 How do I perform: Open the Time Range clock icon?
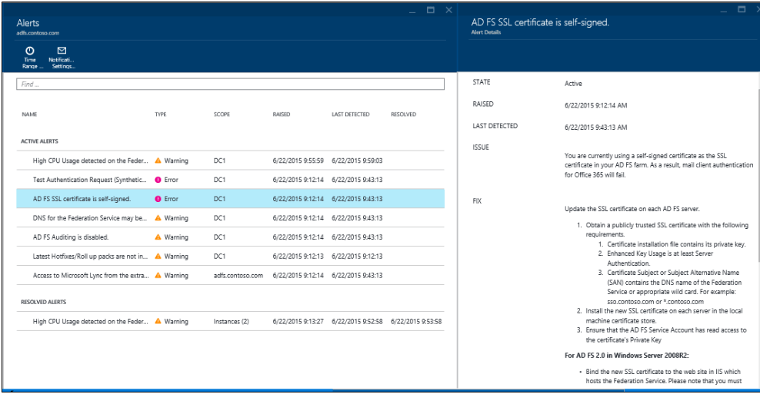[29, 51]
